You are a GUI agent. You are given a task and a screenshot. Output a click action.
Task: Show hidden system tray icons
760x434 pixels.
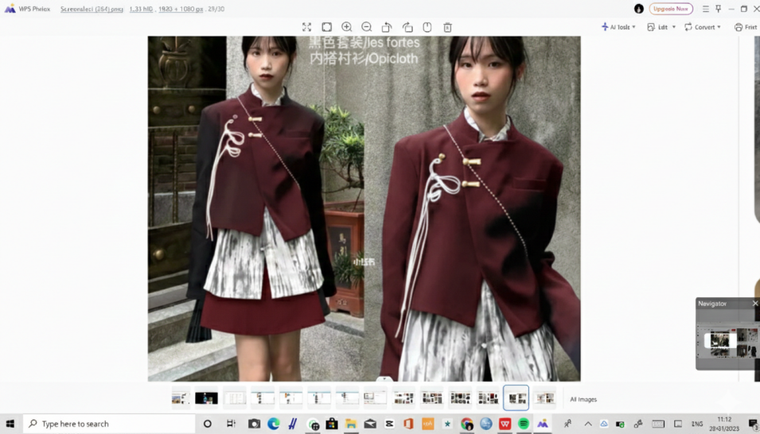pyautogui.click(x=588, y=424)
